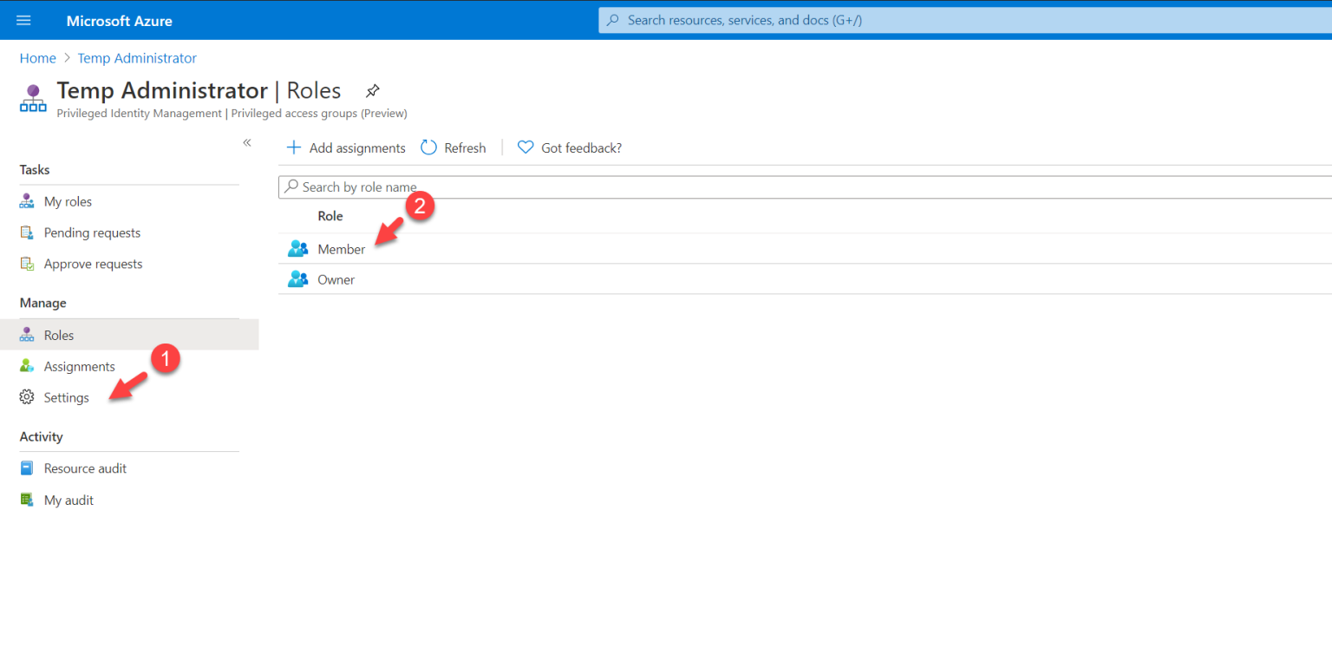This screenshot has height=661, width=1332.
Task: Click the Settings gear icon in sidebar
Action: [x=27, y=396]
